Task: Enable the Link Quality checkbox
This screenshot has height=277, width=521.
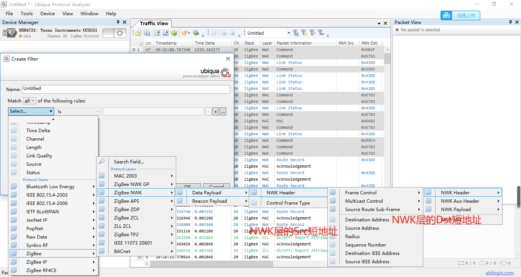Action: [x=14, y=155]
